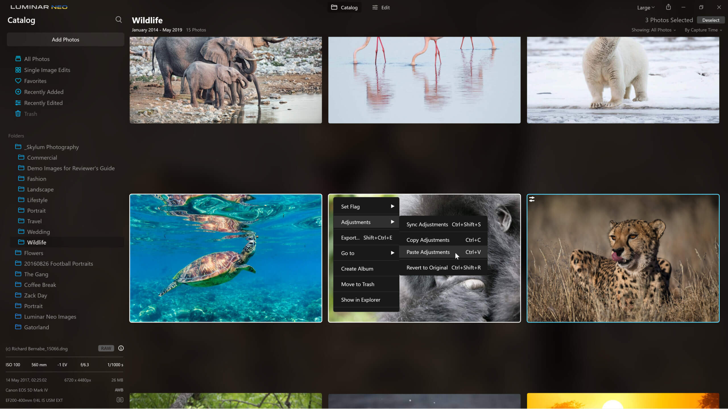Open Recently Added in the sidebar

[44, 92]
